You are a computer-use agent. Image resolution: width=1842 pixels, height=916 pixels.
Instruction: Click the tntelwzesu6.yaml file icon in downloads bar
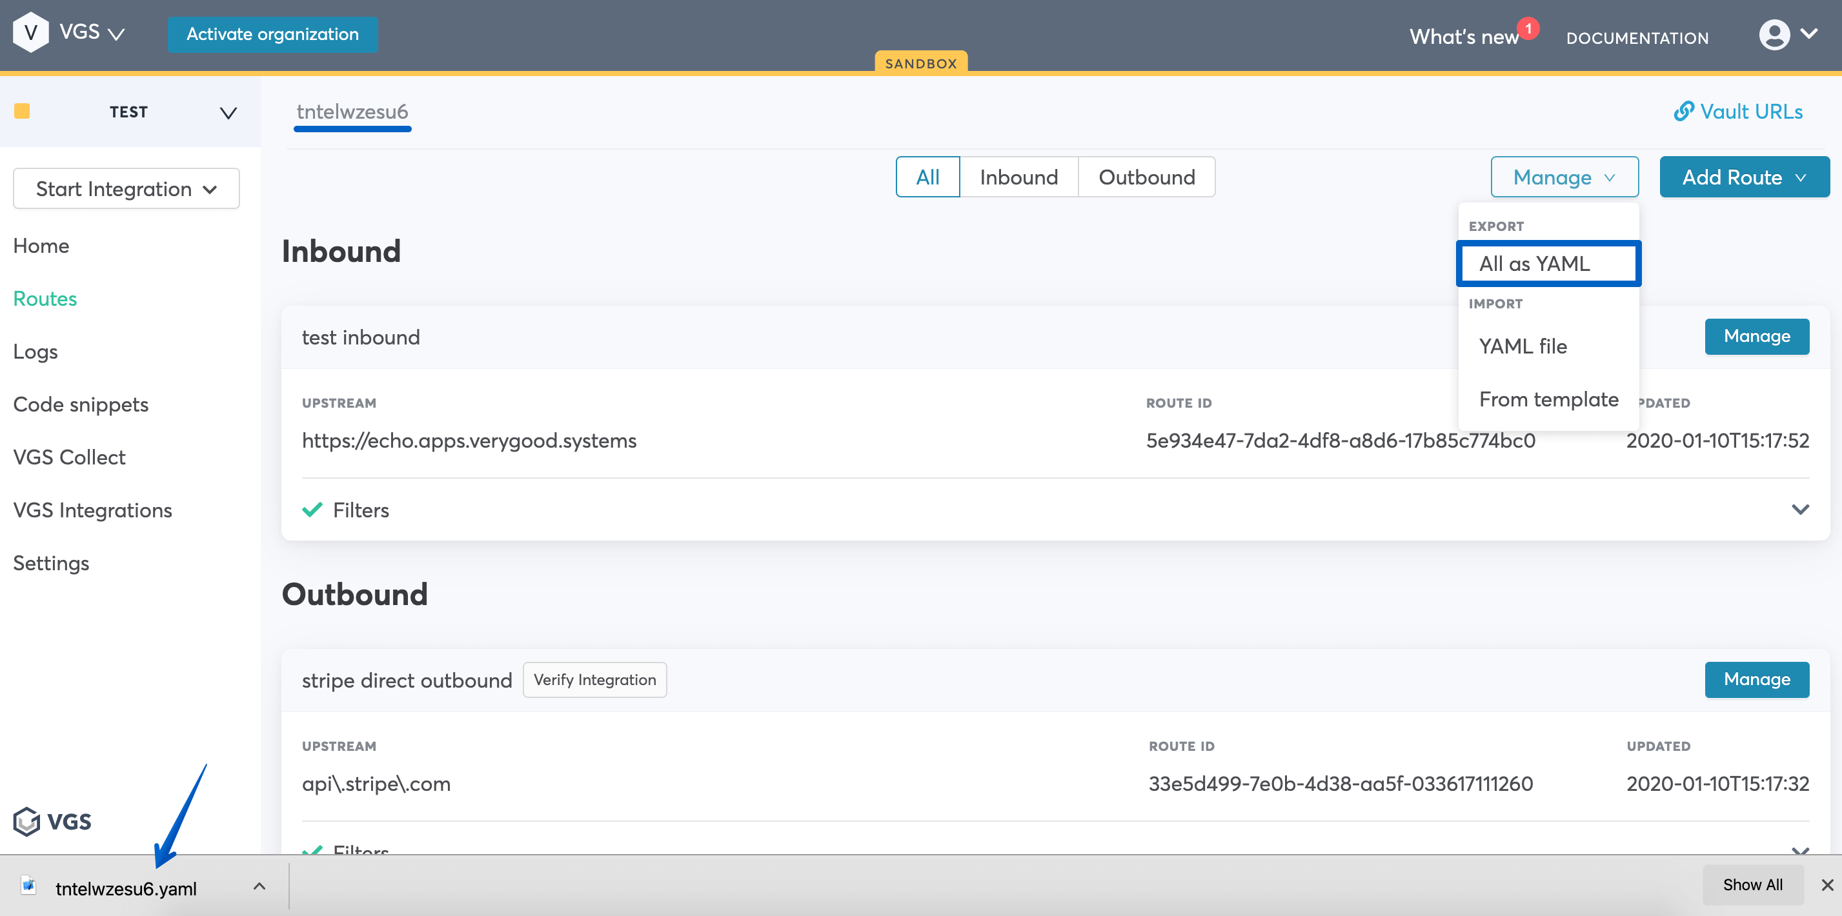(x=28, y=885)
